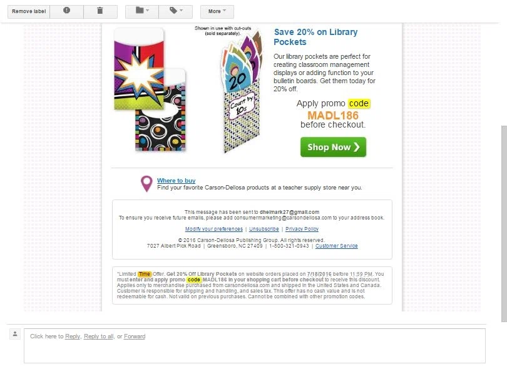Click the user avatar icon beside reply box

[15, 334]
